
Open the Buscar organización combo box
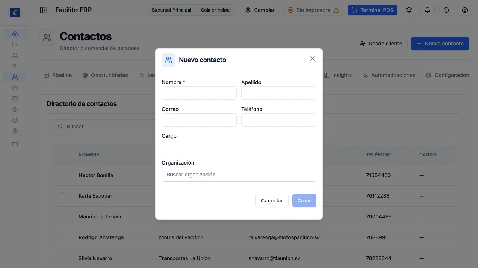pos(239,174)
